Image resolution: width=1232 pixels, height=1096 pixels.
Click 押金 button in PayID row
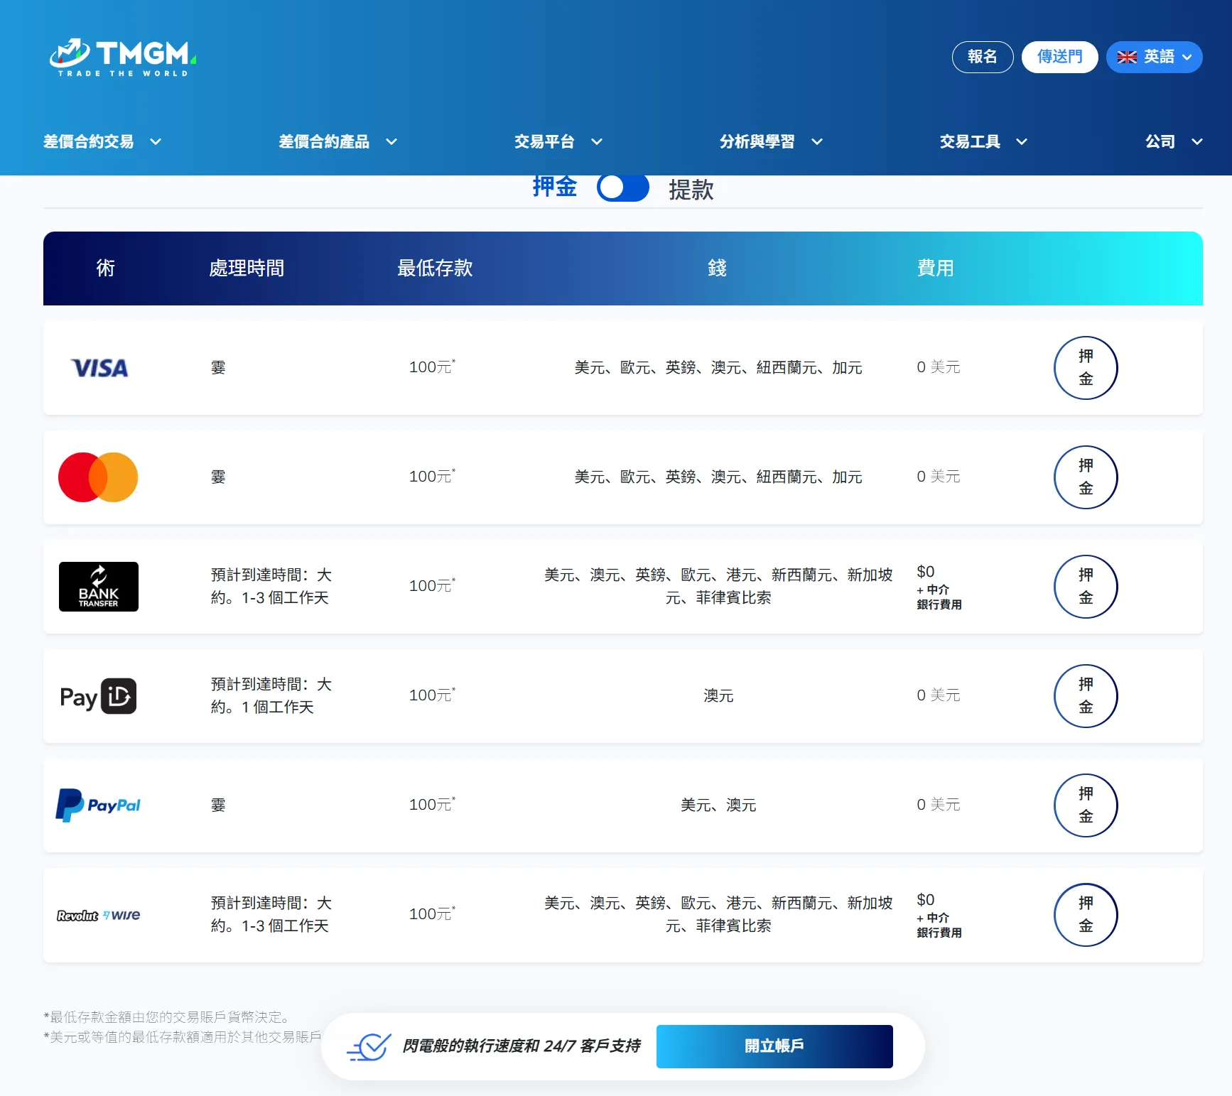tap(1086, 696)
